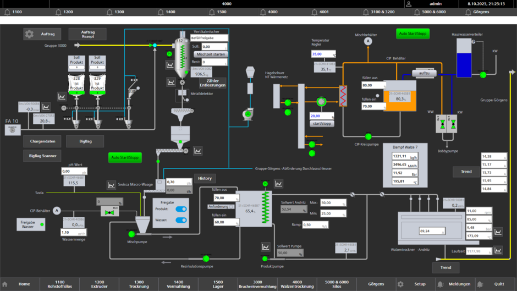
Task: Open trend chart icon beside Swisca Macro-Waage
Action: pyautogui.click(x=111, y=185)
